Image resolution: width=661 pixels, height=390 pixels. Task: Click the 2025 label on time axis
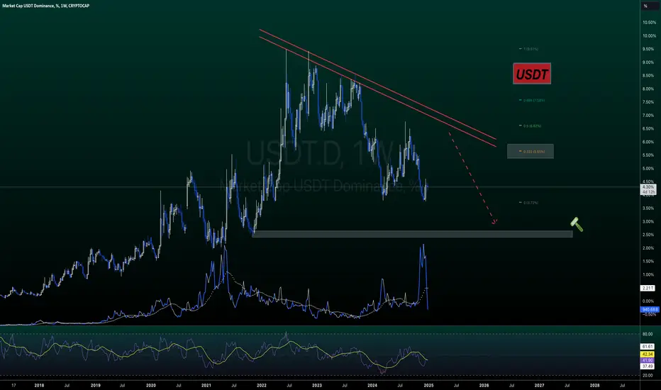(x=428, y=385)
